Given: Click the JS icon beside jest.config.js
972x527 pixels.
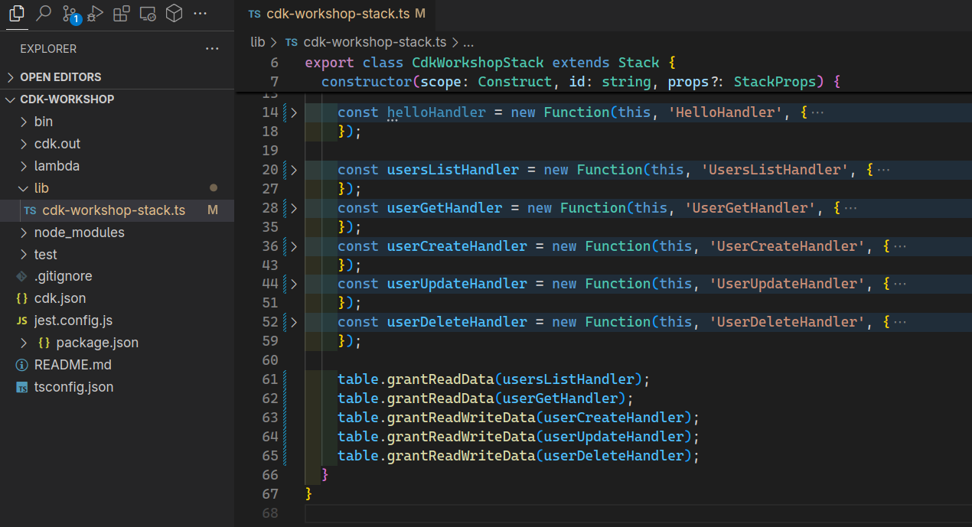Looking at the screenshot, I should pos(21,320).
